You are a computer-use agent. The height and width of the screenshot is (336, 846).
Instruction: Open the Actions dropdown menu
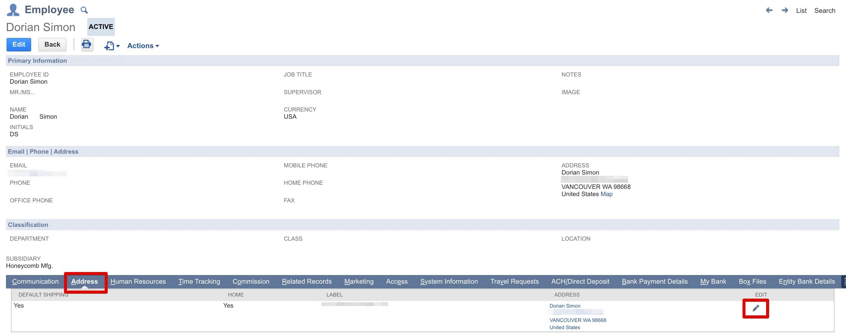pyautogui.click(x=143, y=46)
